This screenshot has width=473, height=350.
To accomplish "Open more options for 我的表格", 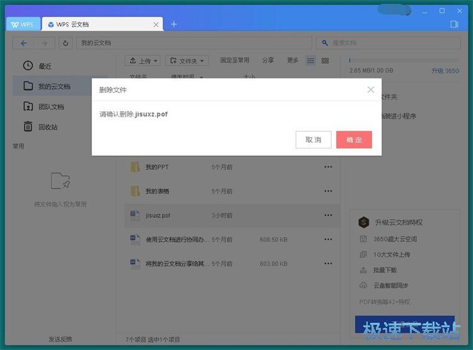I will tap(328, 191).
